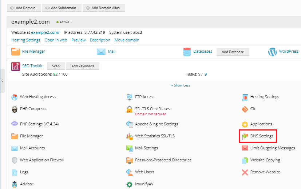Open the PHP Composer icon
Viewport: 301px width, 189px height.
click(x=15, y=109)
